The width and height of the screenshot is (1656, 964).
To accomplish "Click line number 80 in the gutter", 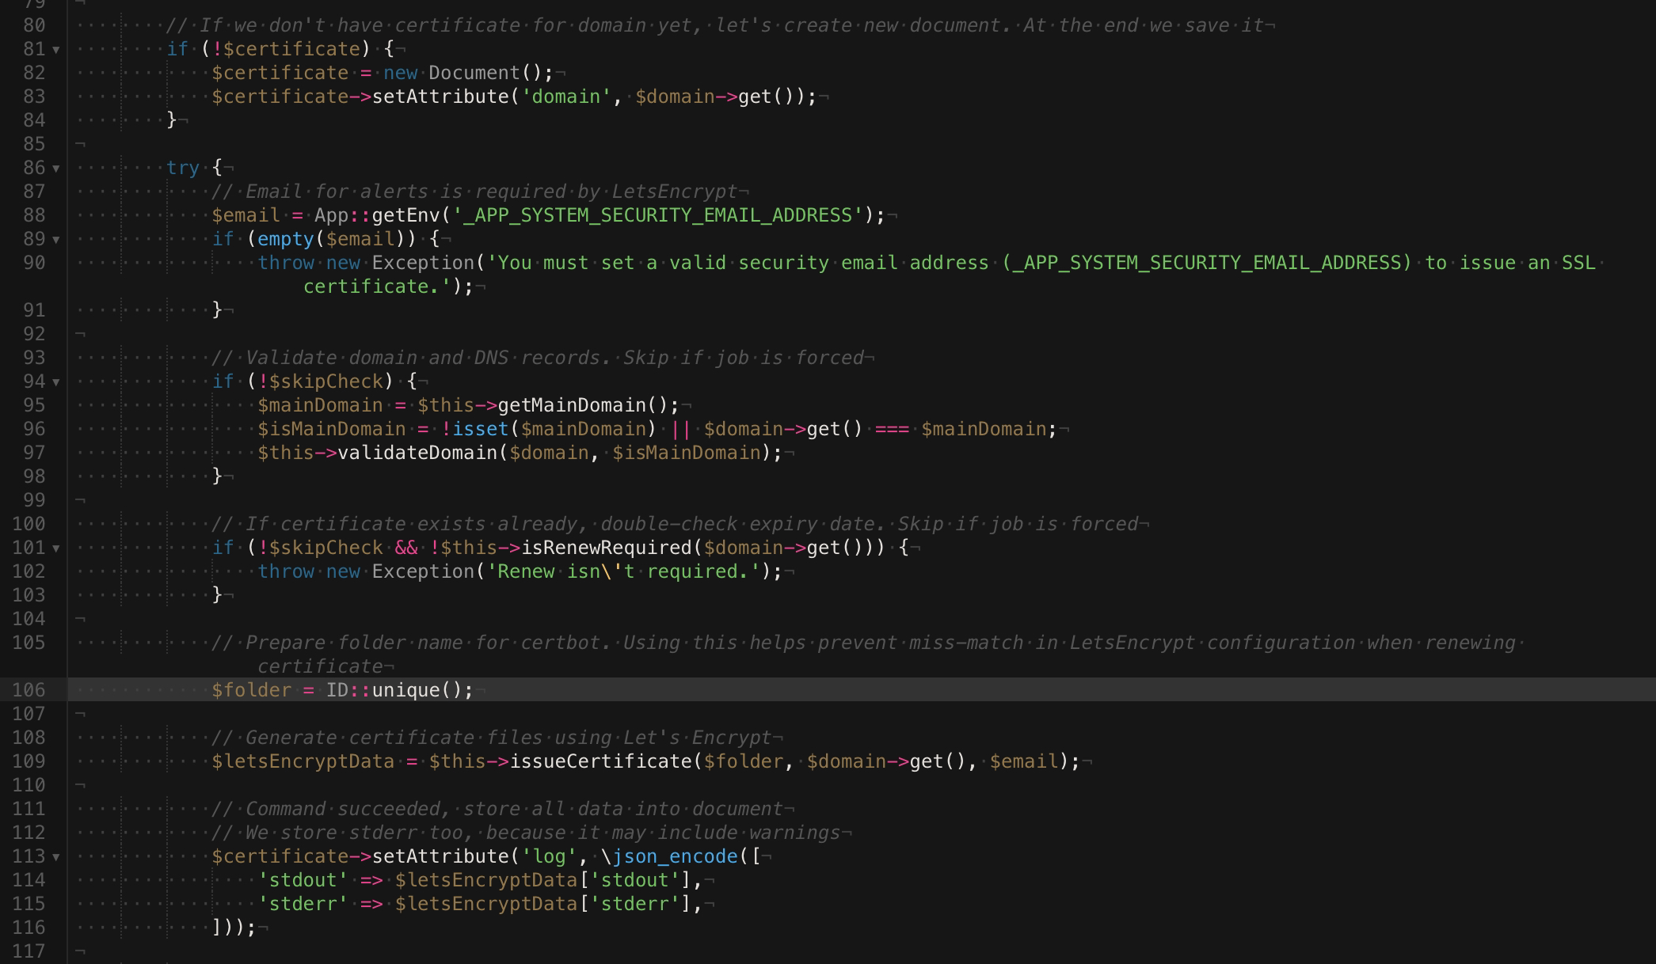I will [x=33, y=25].
